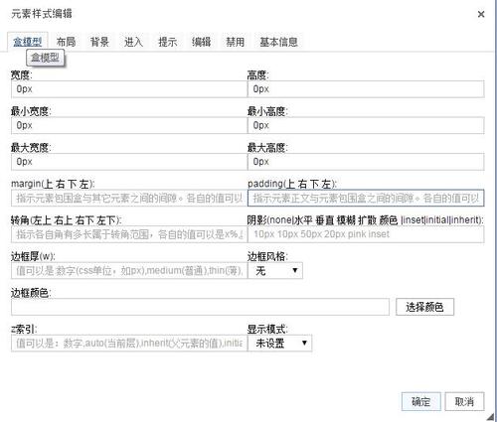Screen dimensions: 497x422
Task: Click the 边框颜色 text field
Action: [x=200, y=307]
